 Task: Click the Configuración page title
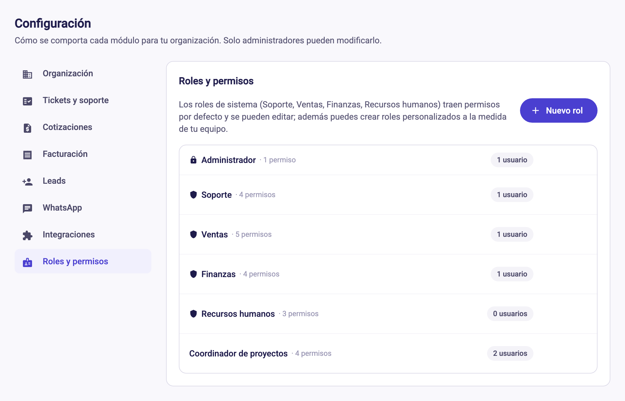pos(53,23)
